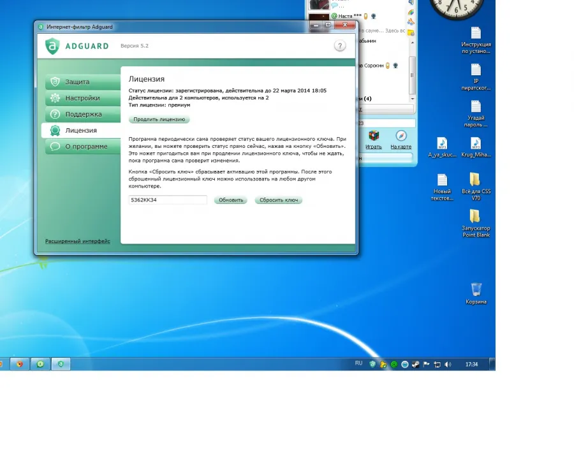Open the Поддержка section in Adguard
574x459 pixels.
[x=83, y=114]
